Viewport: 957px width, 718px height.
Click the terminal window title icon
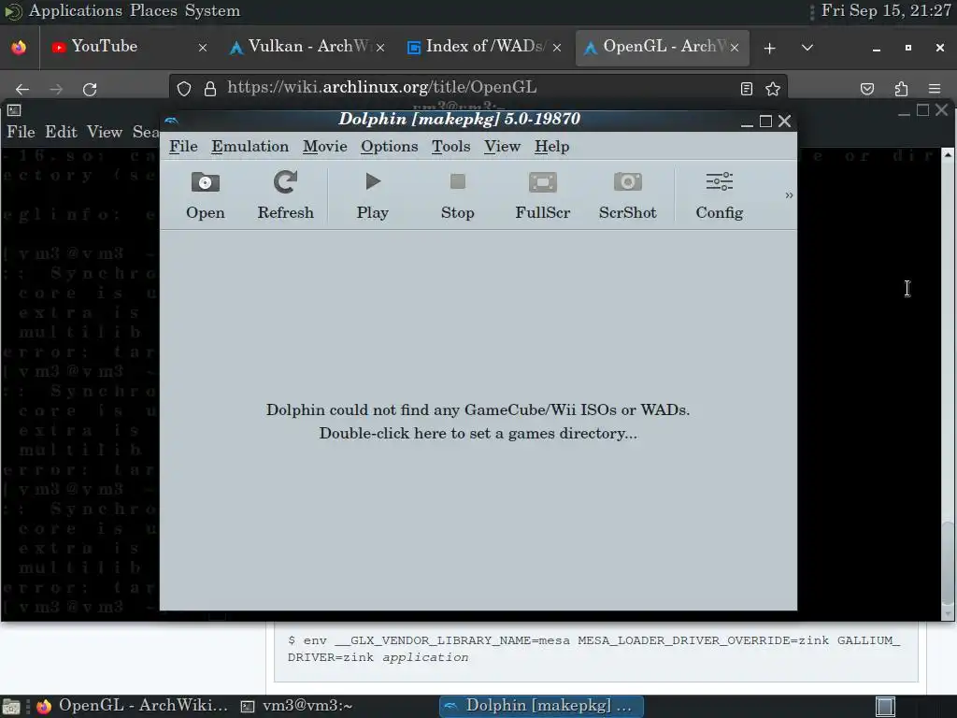coord(14,110)
